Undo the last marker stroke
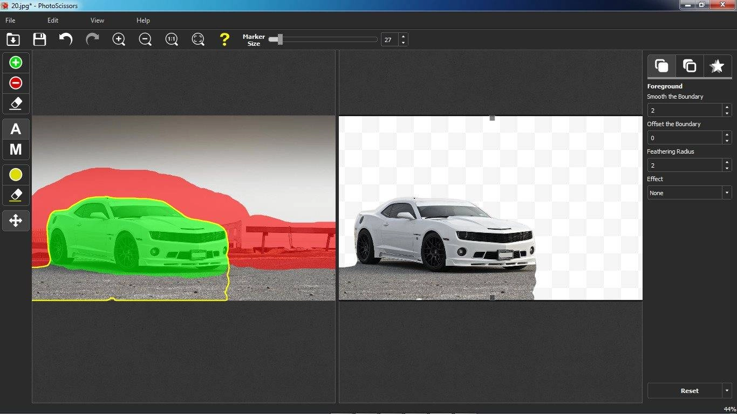737x414 pixels. 66,39
